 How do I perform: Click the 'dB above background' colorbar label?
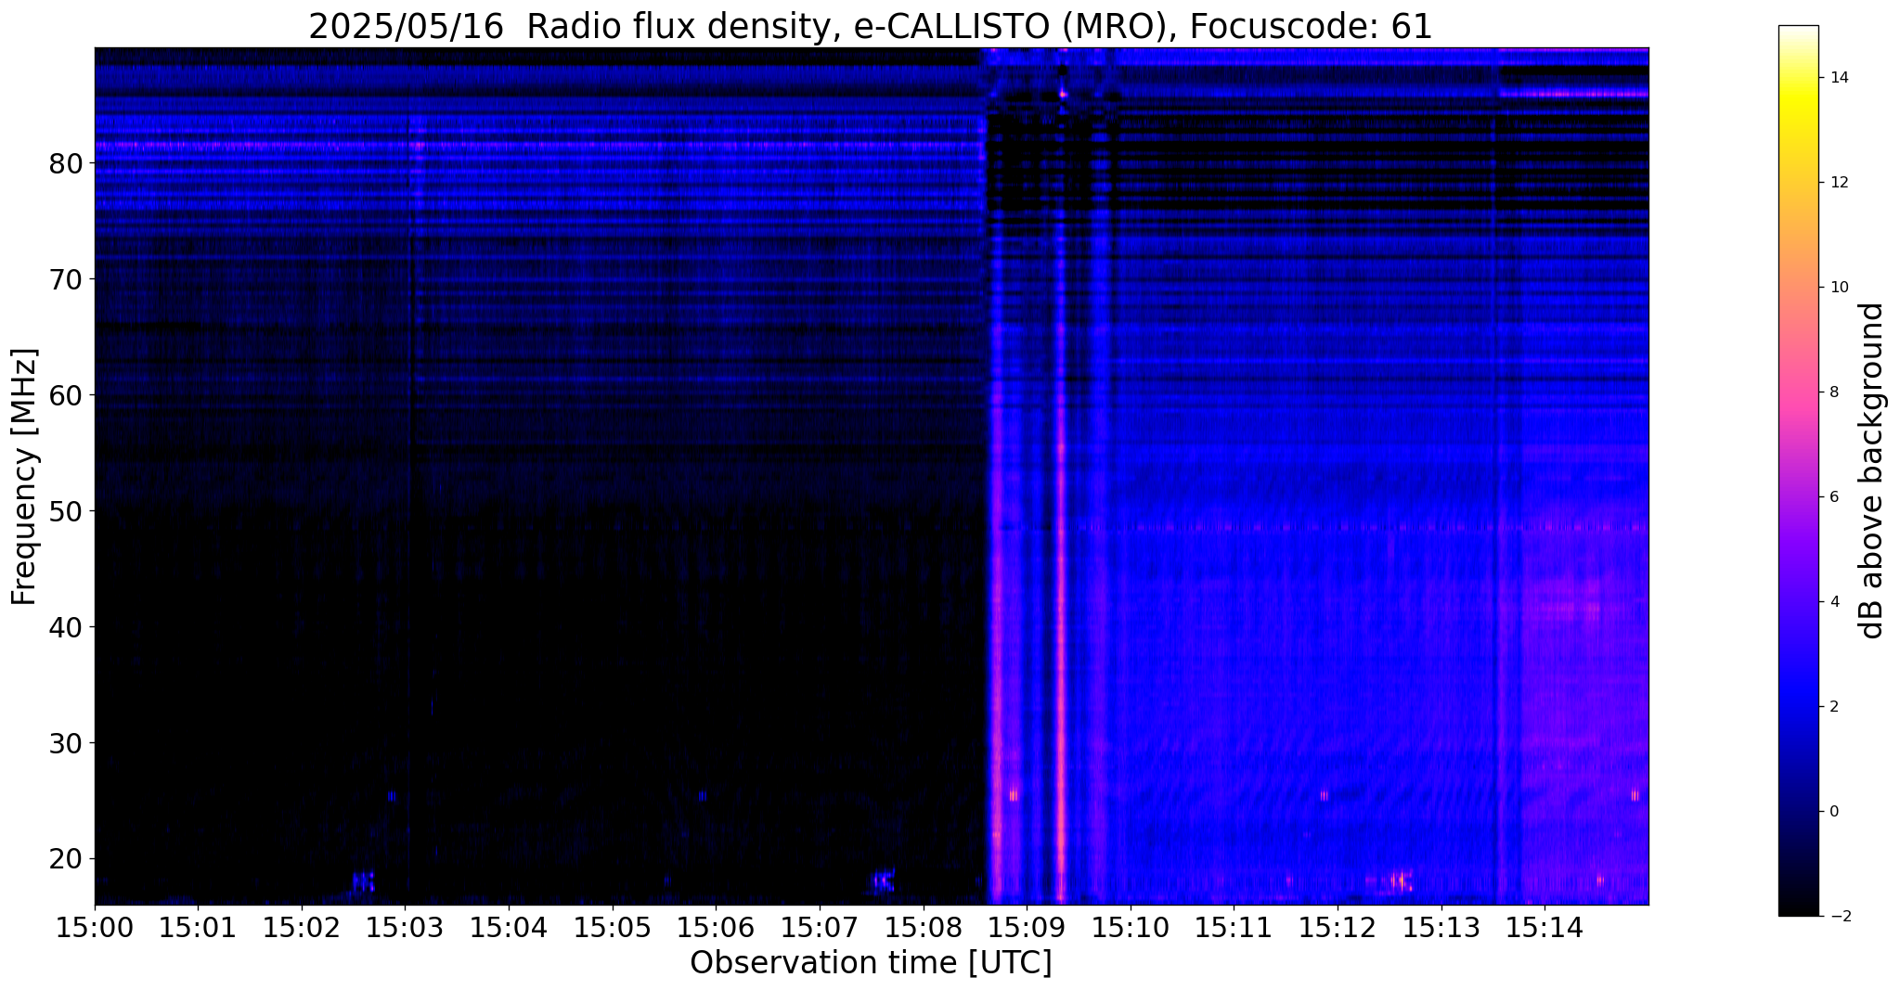click(x=1872, y=470)
